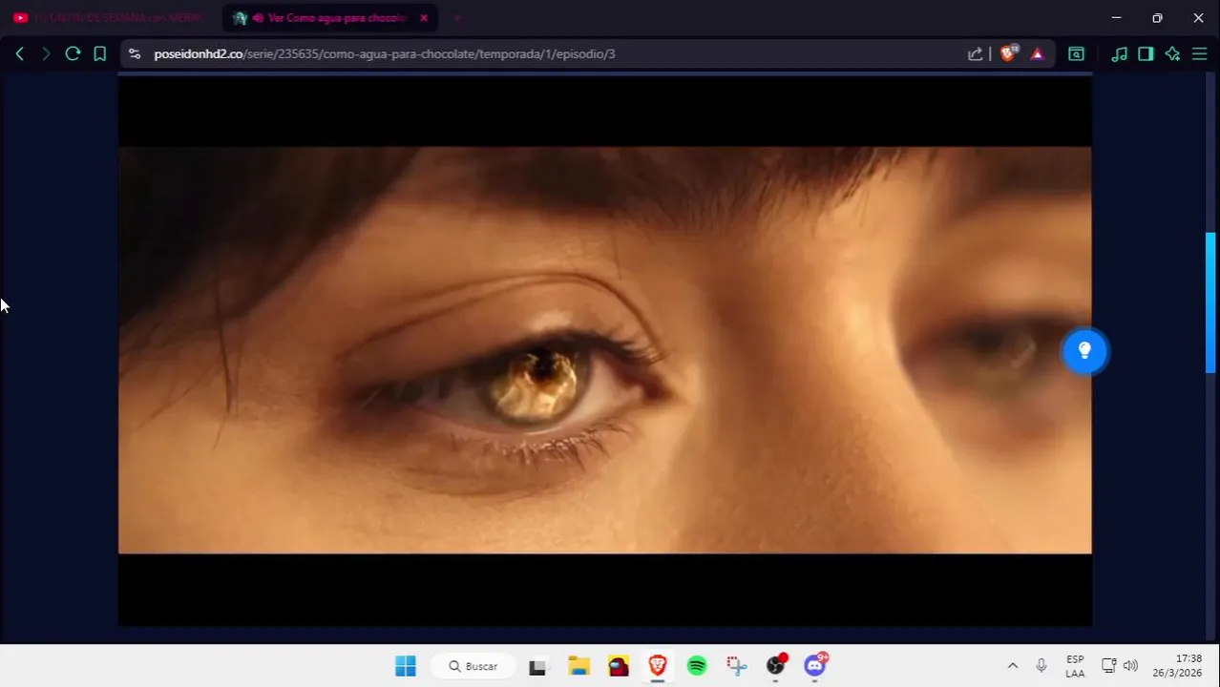Open the picture-search toolbar icon
1220x687 pixels.
point(1076,54)
